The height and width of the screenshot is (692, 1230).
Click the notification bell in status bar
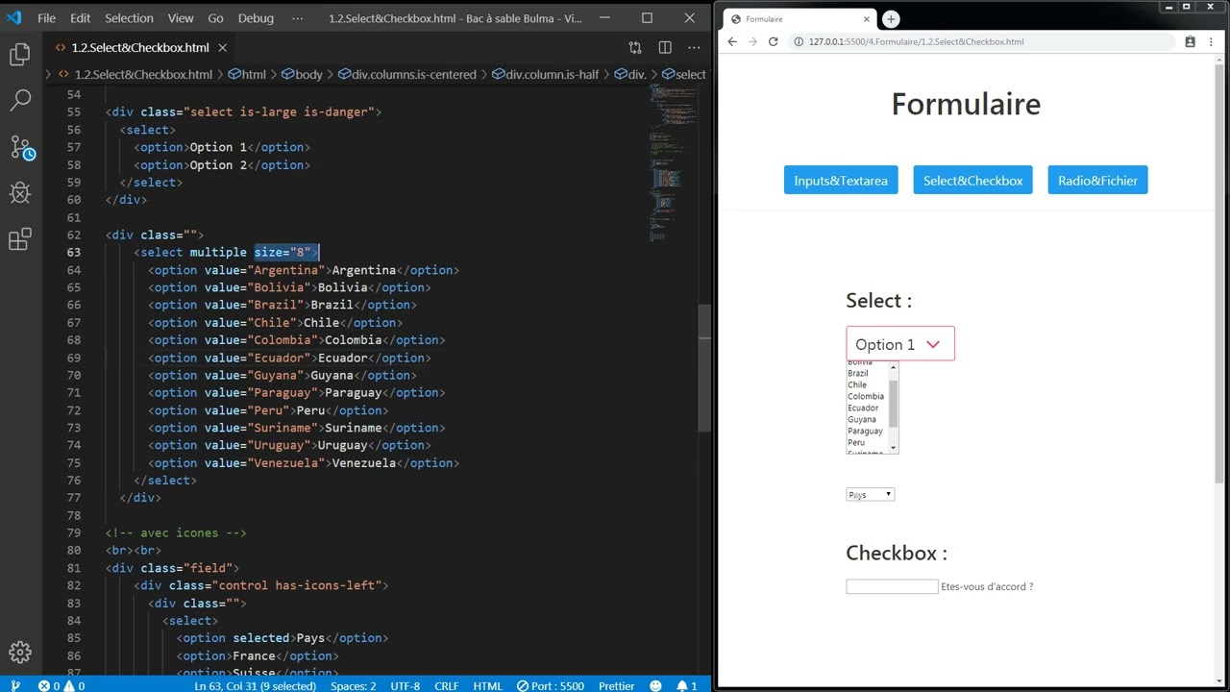pyautogui.click(x=686, y=685)
